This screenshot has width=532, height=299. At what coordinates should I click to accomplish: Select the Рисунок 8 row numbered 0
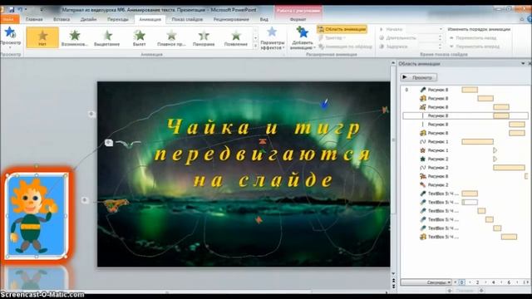465,90
